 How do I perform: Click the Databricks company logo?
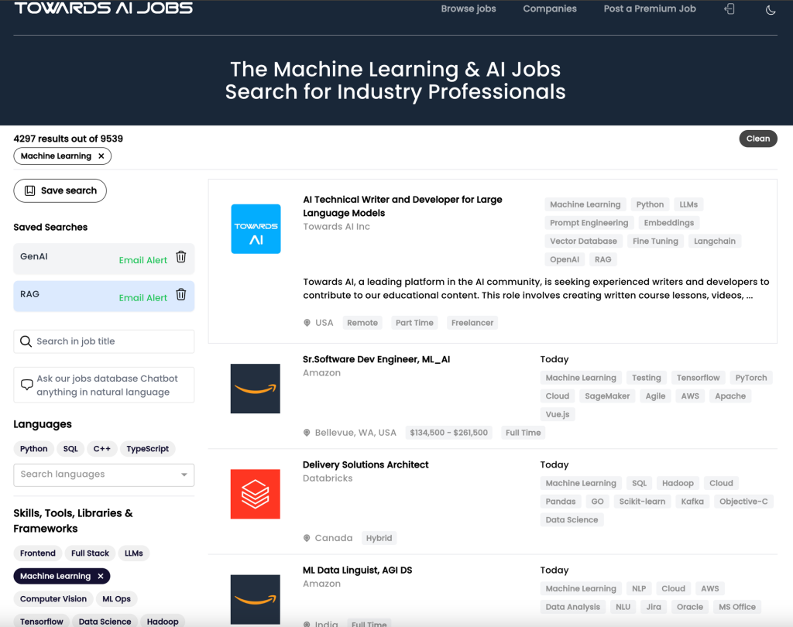pos(256,494)
